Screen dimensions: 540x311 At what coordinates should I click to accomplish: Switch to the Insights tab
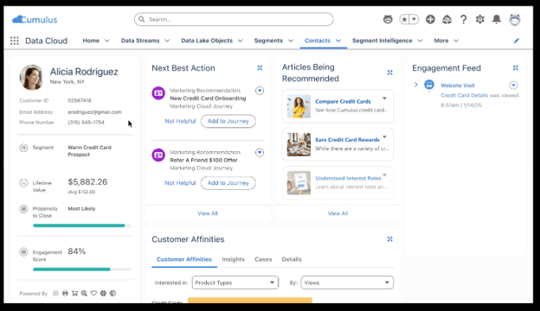point(233,259)
